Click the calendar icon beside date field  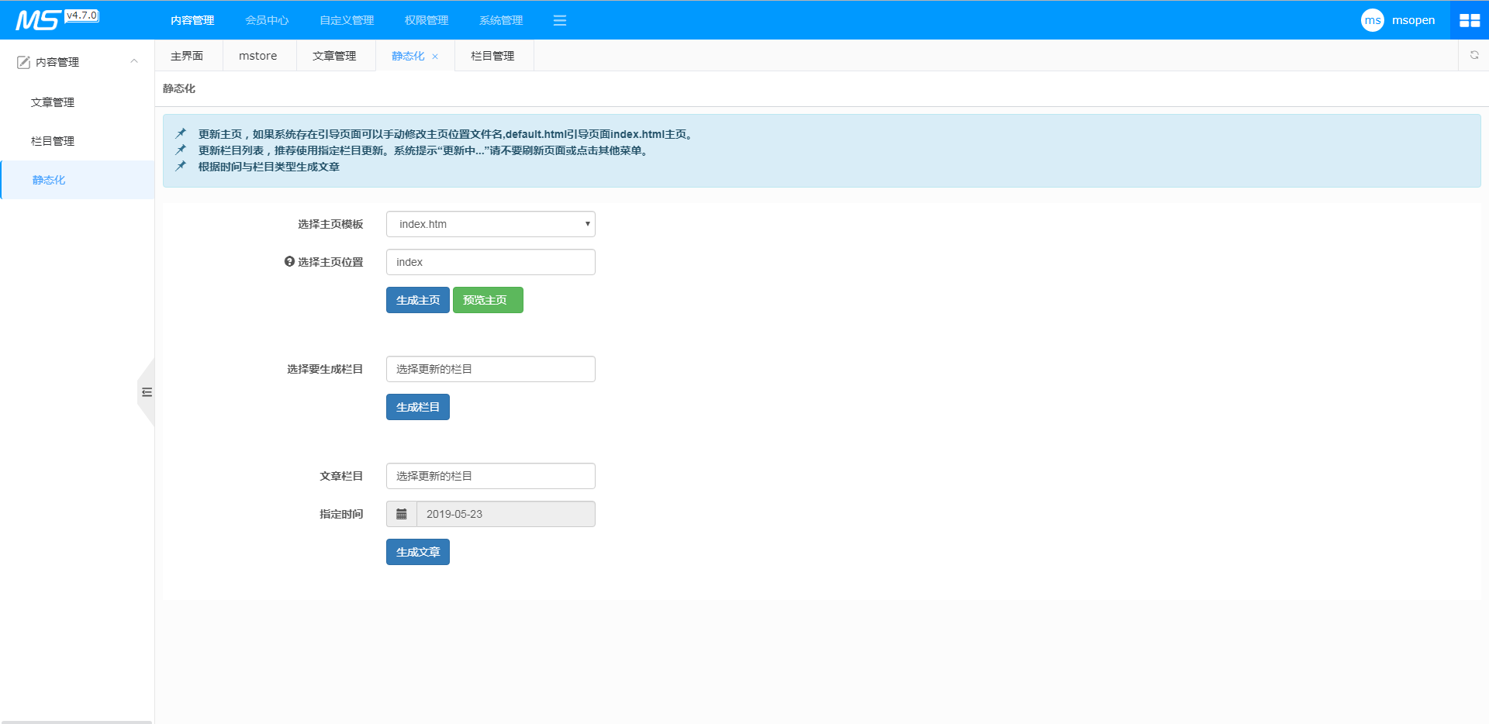[402, 514]
